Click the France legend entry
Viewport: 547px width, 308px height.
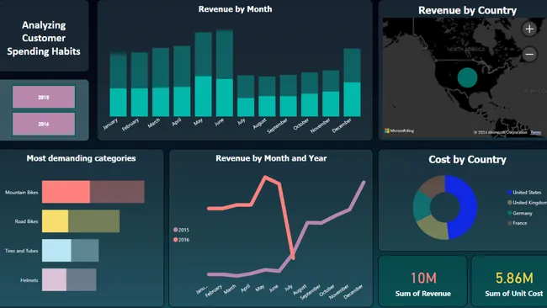517,223
